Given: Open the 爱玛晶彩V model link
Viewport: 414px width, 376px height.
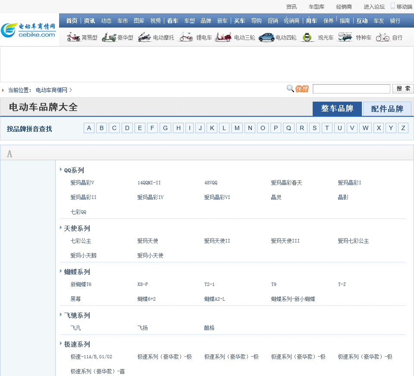Looking at the screenshot, I should (x=82, y=183).
